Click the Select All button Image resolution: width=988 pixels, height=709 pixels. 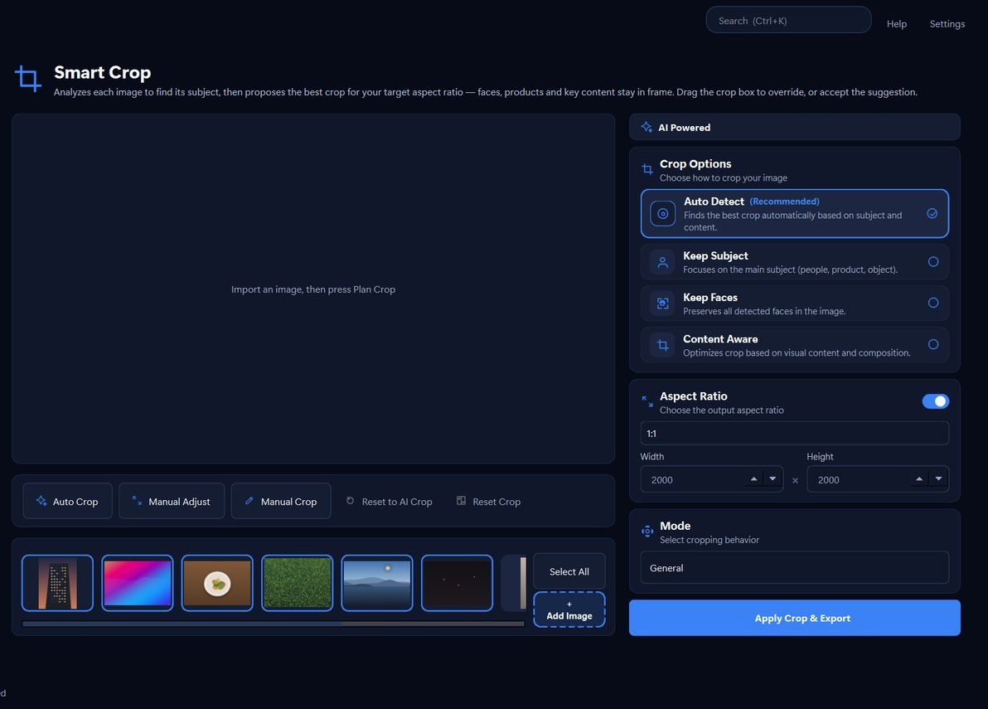[569, 571]
